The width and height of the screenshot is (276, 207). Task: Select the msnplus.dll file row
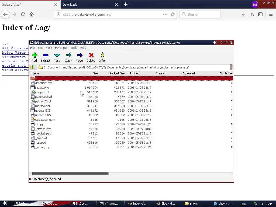(132, 92)
